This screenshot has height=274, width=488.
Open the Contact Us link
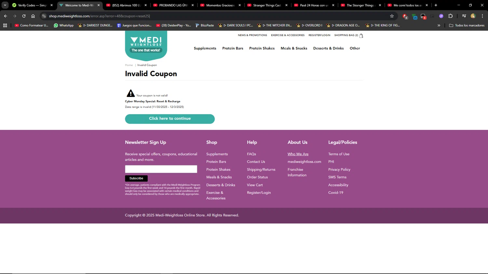pyautogui.click(x=256, y=162)
